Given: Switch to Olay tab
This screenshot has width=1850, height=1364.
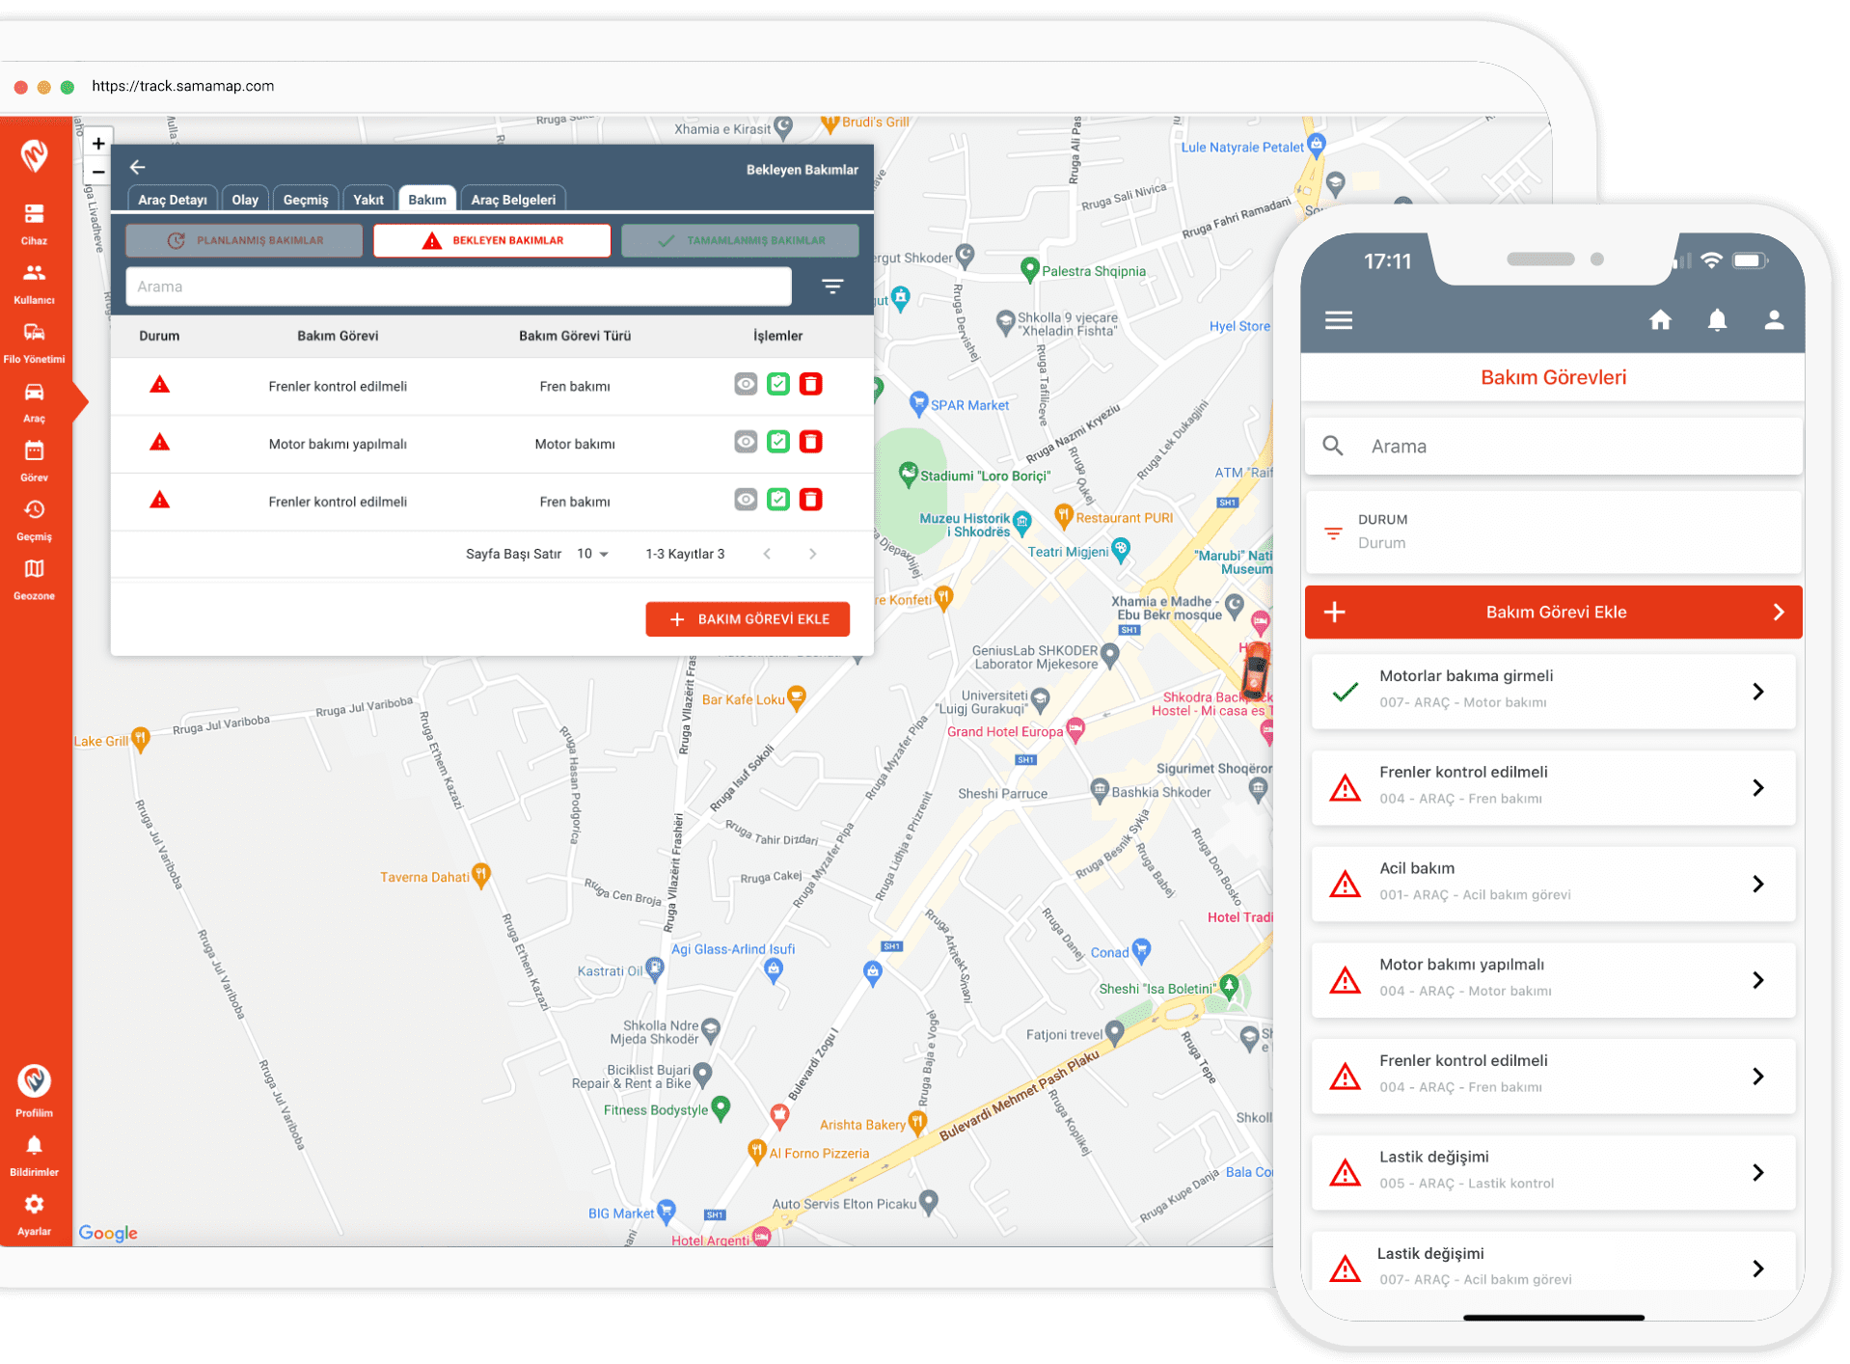Looking at the screenshot, I should [245, 200].
